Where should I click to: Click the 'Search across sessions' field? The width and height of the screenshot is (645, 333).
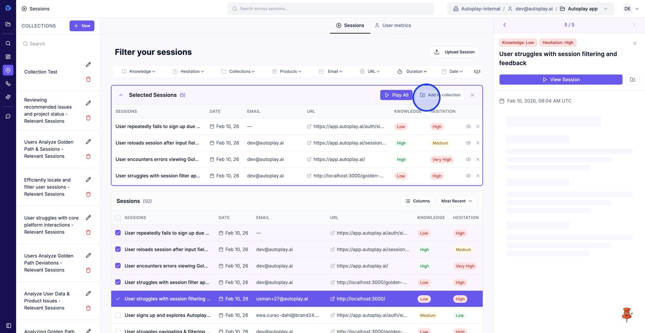(x=331, y=9)
